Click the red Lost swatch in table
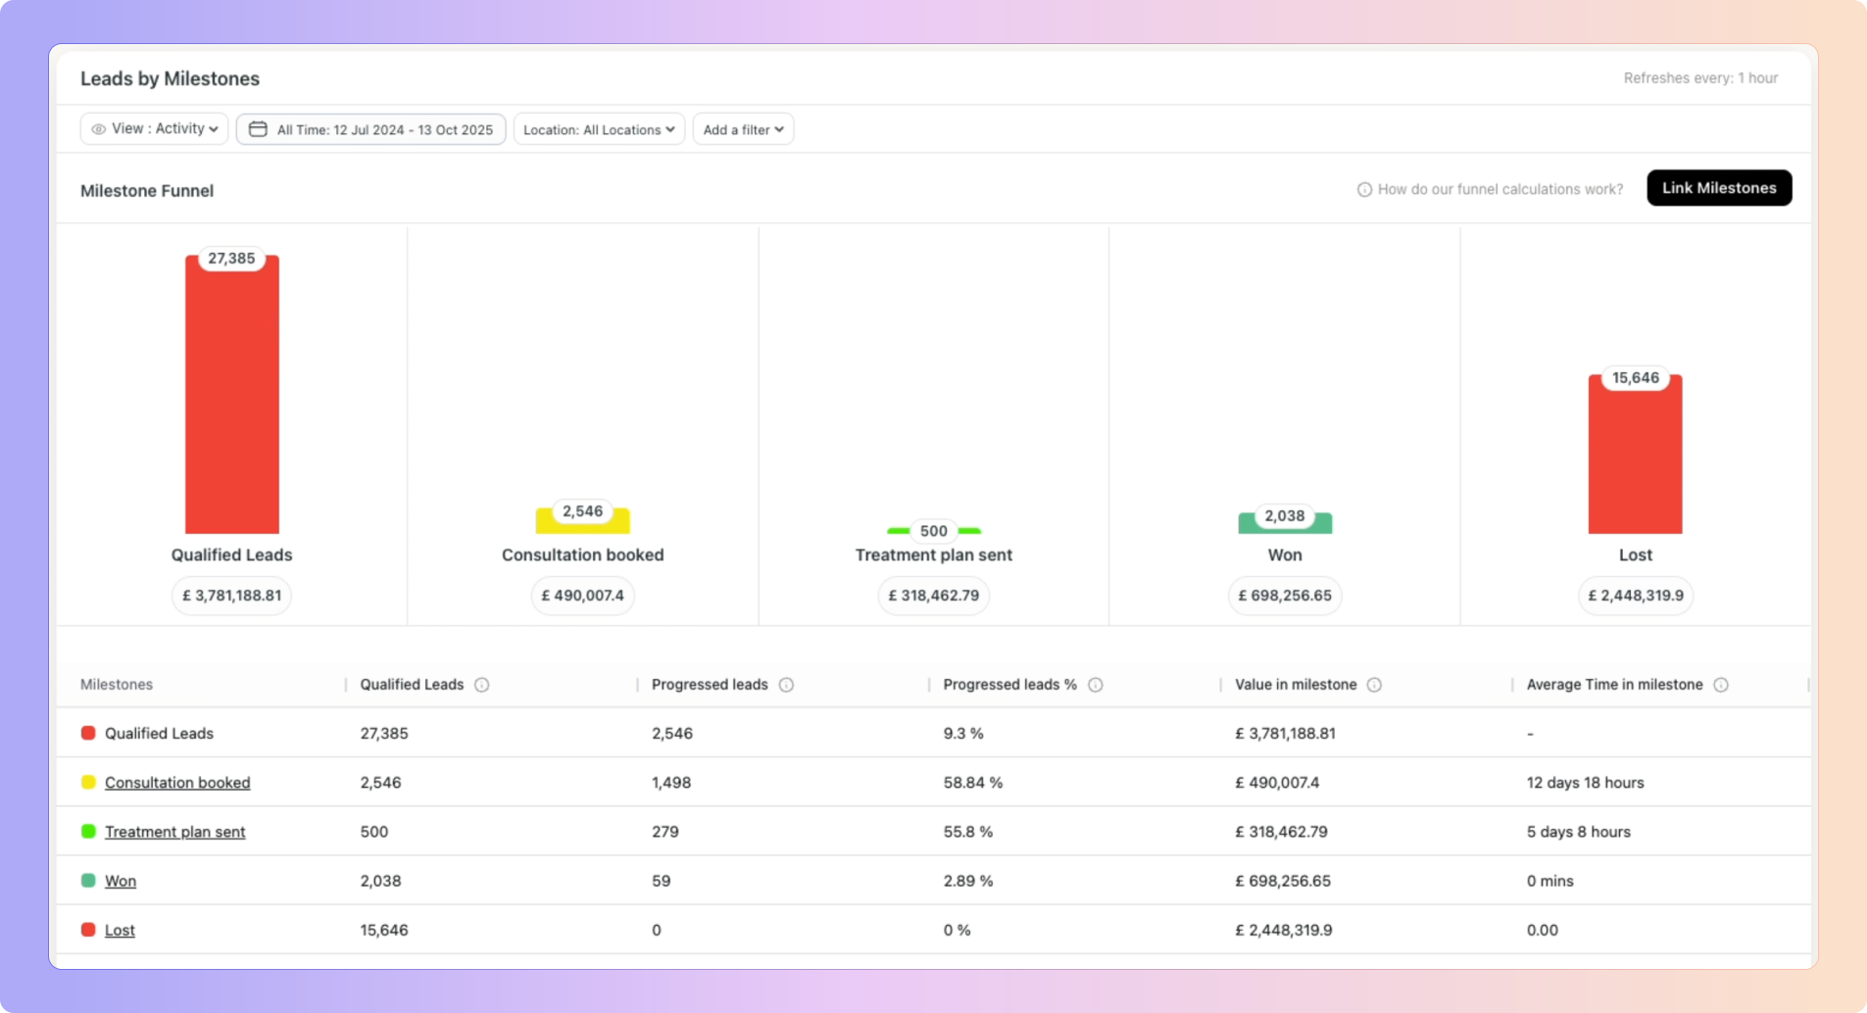The width and height of the screenshot is (1867, 1013). pos(88,929)
